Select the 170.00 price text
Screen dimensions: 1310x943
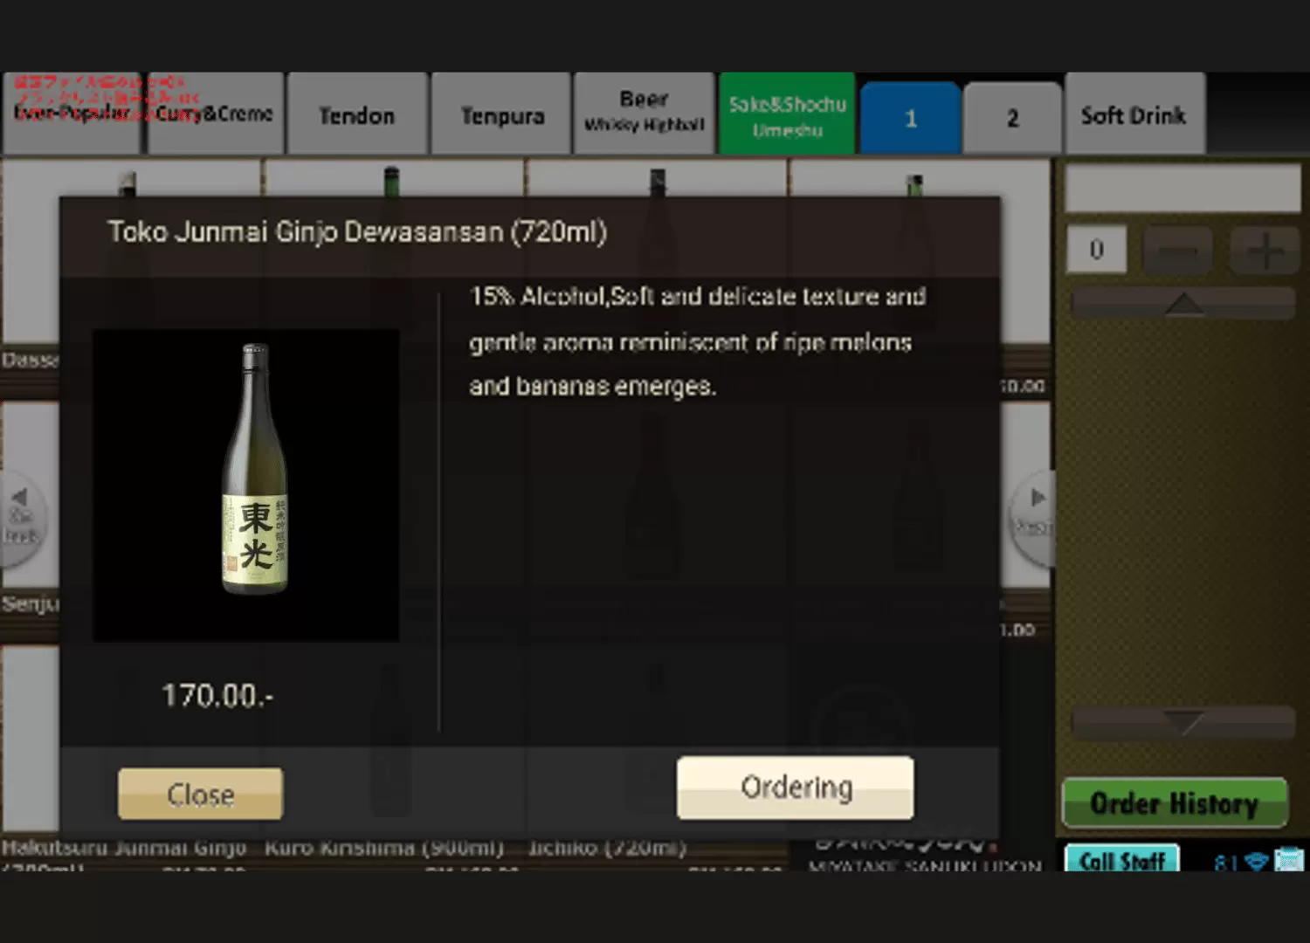click(x=217, y=696)
